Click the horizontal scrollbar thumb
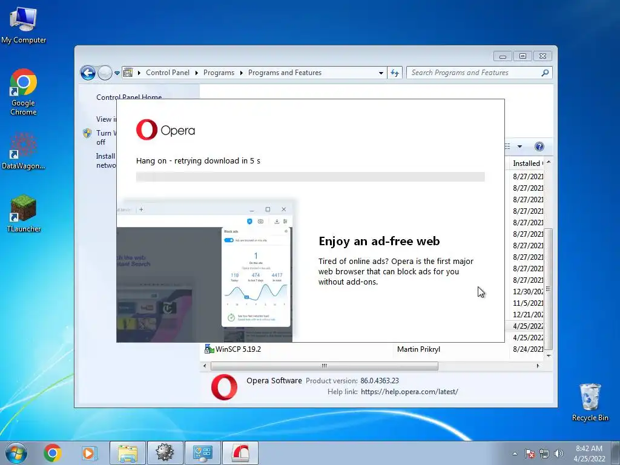 [325, 366]
